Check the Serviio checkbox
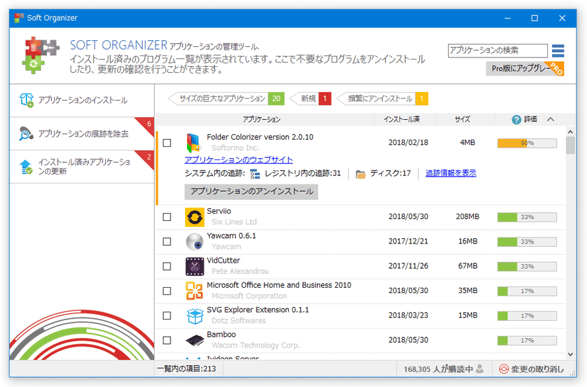Viewport: 587px width, 387px height. pos(167,217)
